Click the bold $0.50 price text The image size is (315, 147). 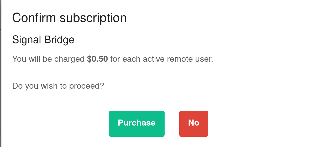(x=97, y=59)
